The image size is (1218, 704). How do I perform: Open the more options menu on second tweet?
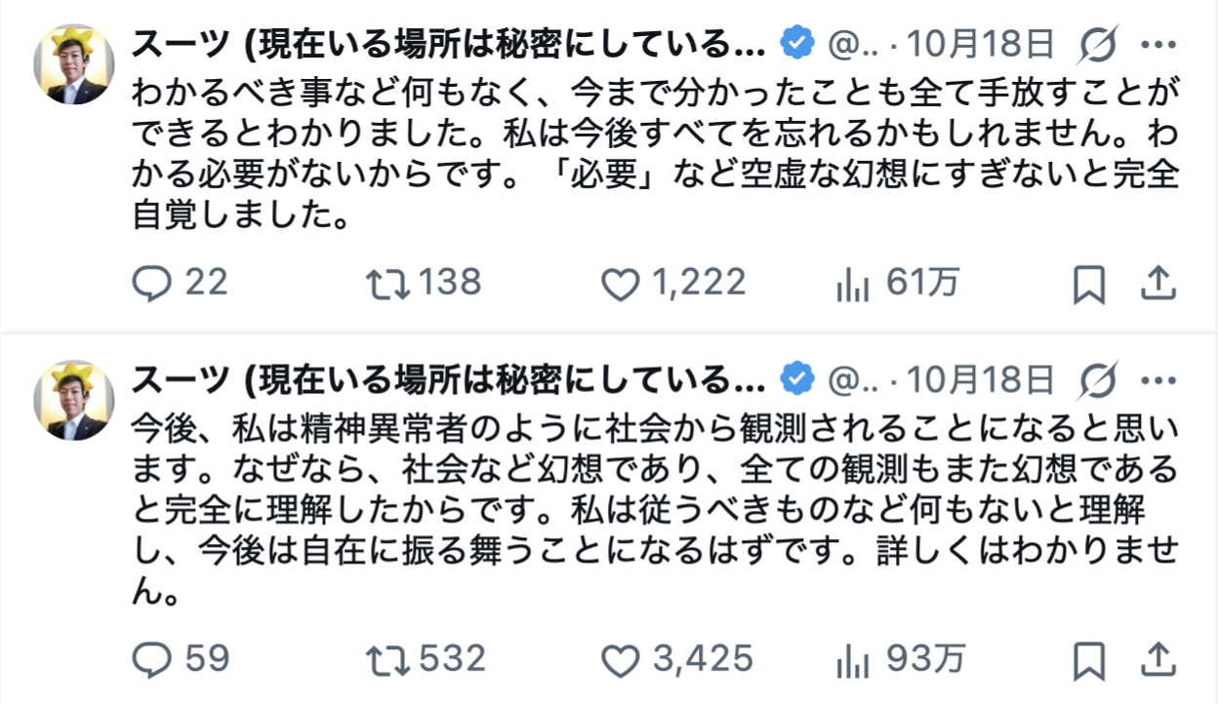pyautogui.click(x=1158, y=379)
